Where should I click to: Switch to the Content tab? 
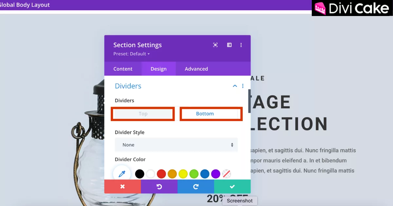[x=123, y=69]
